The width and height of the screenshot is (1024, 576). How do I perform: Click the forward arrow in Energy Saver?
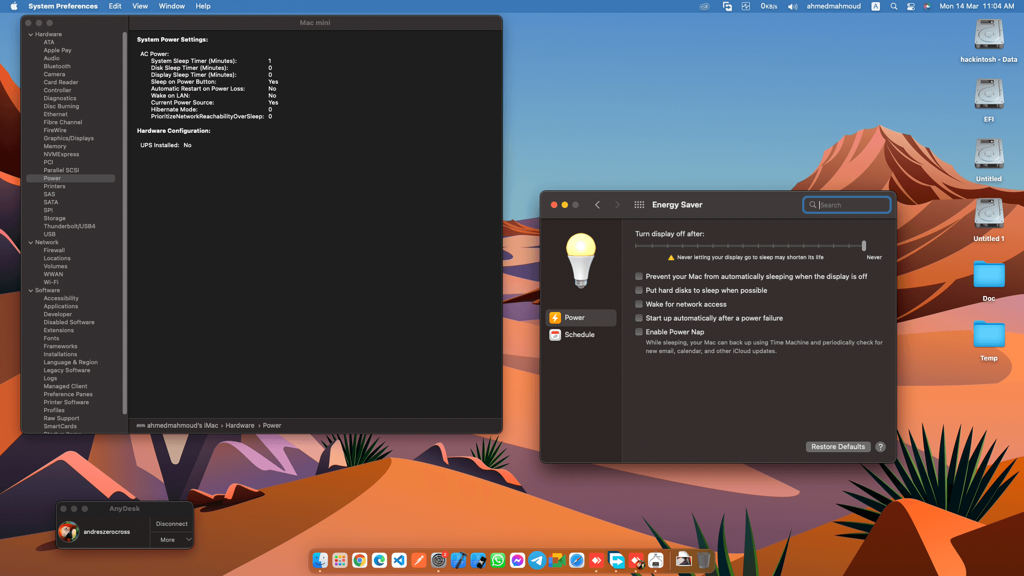[618, 205]
